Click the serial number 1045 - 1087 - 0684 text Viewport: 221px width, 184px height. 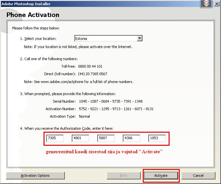coord(111,101)
